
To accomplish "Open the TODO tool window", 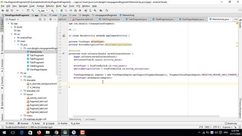I will pos(10,124).
